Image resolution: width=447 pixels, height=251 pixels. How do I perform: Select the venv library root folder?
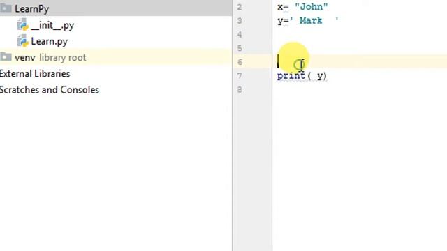pyautogui.click(x=116, y=57)
